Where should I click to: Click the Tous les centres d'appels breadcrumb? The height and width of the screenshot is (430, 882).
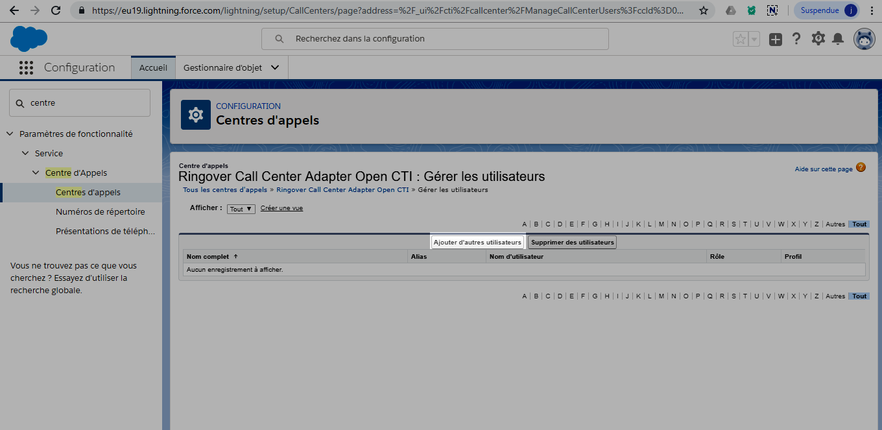click(x=225, y=190)
